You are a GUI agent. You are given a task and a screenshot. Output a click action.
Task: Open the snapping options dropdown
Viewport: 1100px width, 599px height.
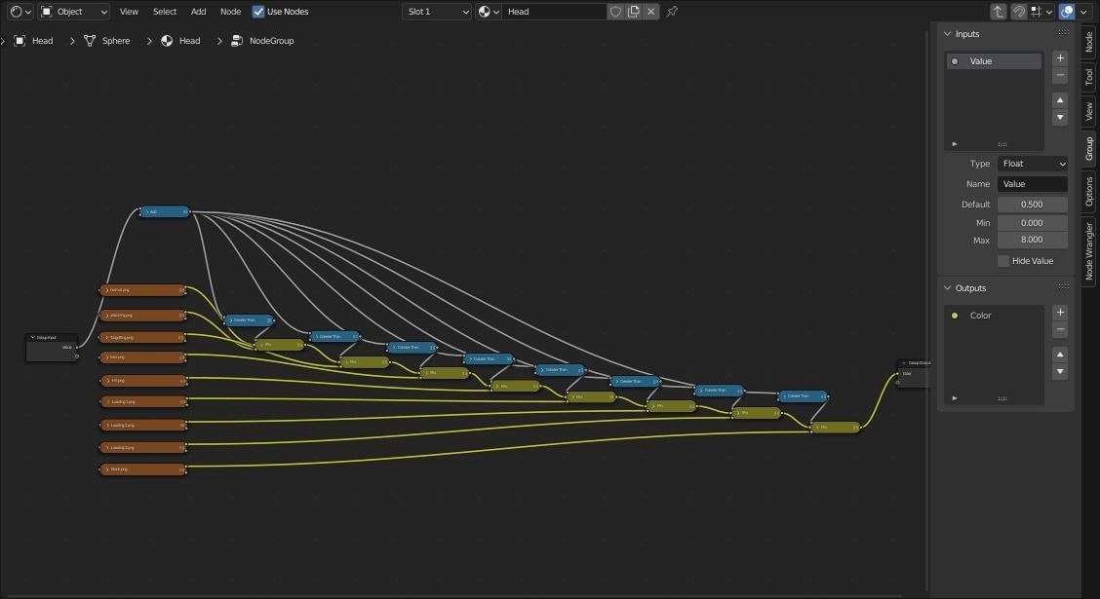click(1041, 12)
